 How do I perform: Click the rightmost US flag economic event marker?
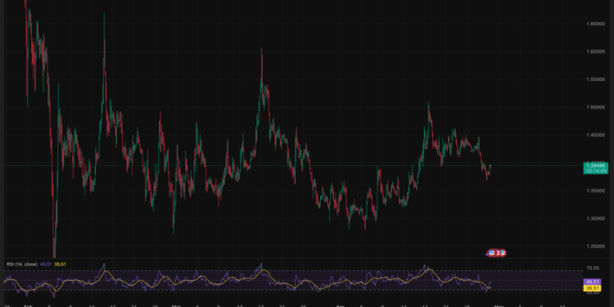(502, 253)
